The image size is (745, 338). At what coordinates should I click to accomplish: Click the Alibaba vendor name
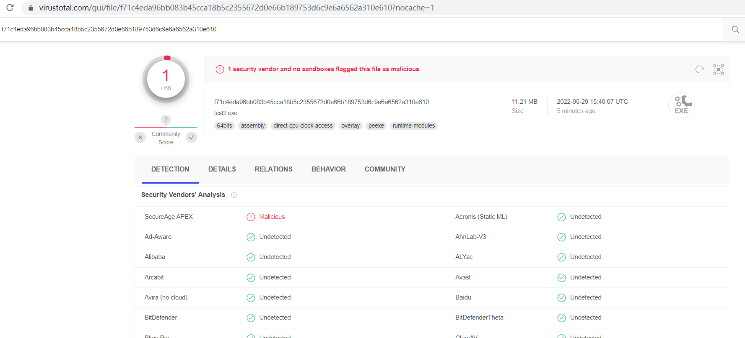(x=155, y=257)
